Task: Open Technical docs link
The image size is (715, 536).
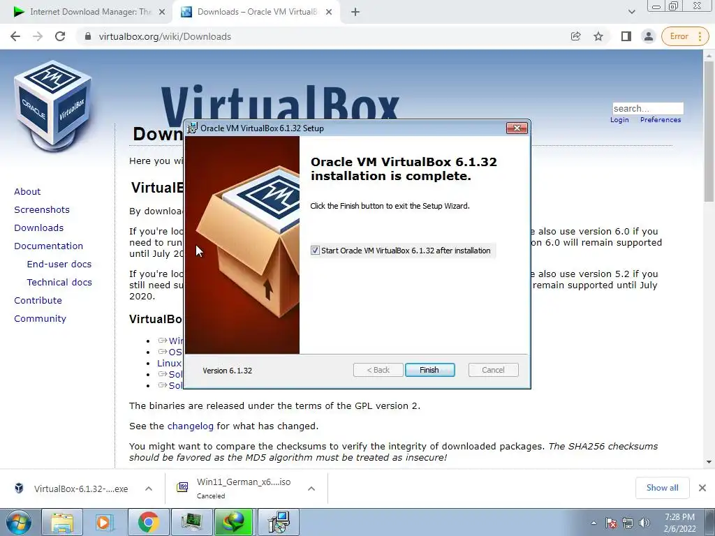Action: [59, 283]
